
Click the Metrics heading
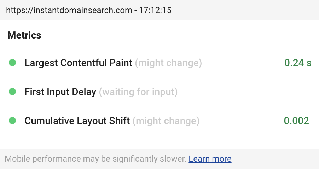coord(24,35)
